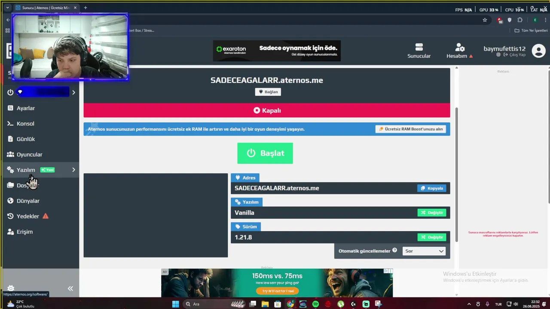The image size is (550, 309).
Task: Open a new browser tab
Action: coord(85,8)
